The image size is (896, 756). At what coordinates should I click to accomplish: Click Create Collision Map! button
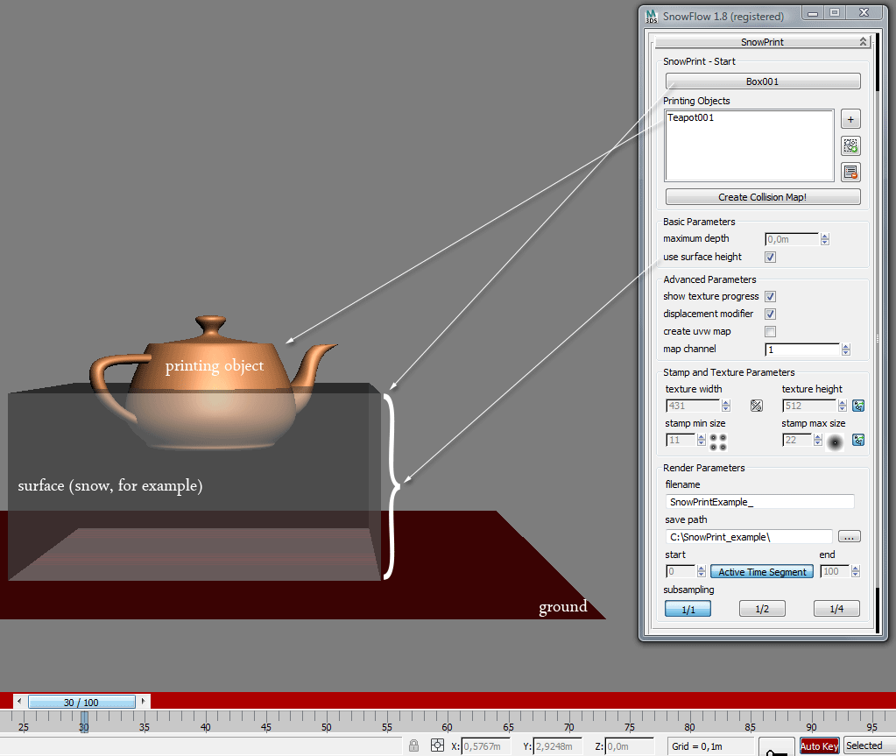click(x=763, y=197)
